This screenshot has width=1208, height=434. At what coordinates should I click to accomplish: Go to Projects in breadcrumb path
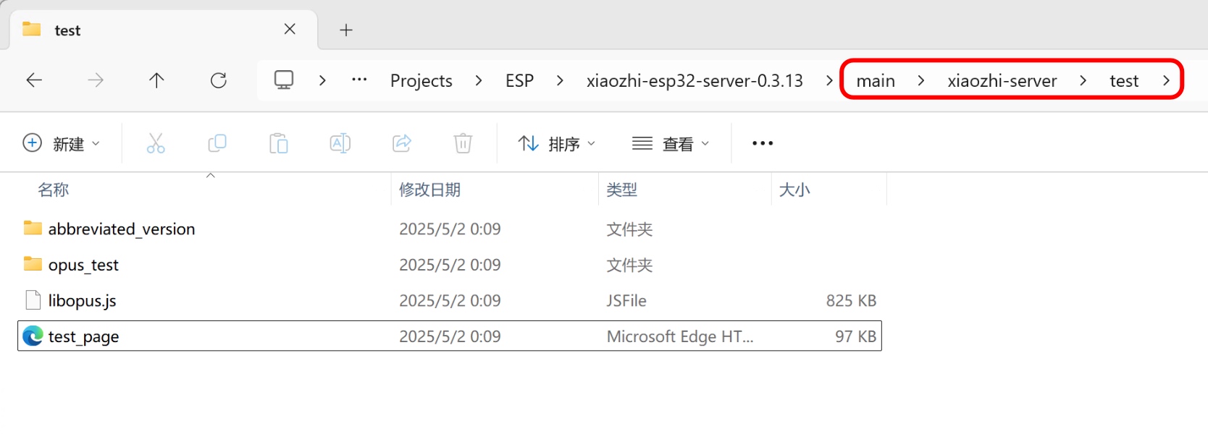(421, 80)
